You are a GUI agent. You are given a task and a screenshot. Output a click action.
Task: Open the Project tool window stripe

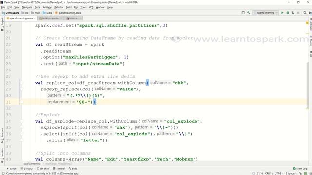point(2,24)
